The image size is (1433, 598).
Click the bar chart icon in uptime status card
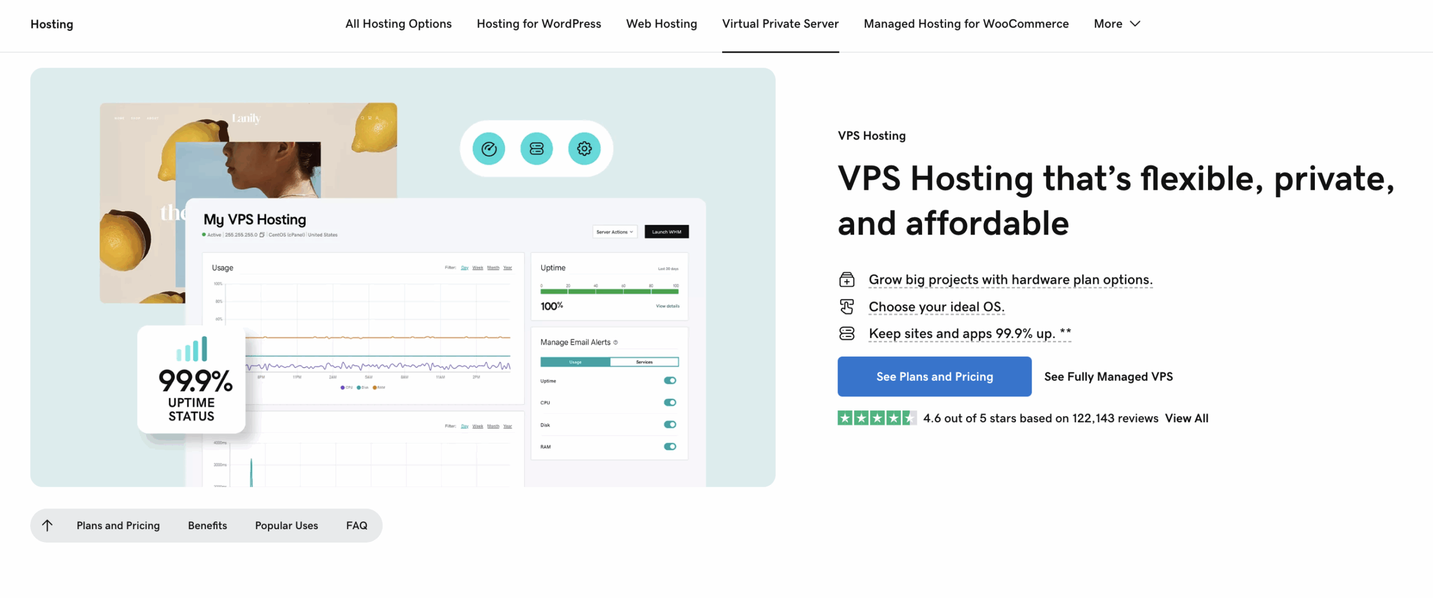[x=192, y=349]
